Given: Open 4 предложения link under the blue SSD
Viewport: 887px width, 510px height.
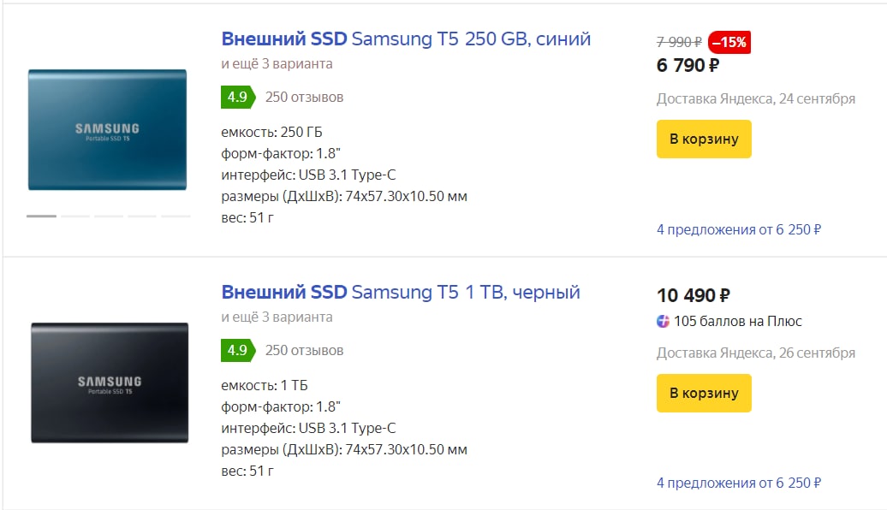Looking at the screenshot, I should pos(738,229).
